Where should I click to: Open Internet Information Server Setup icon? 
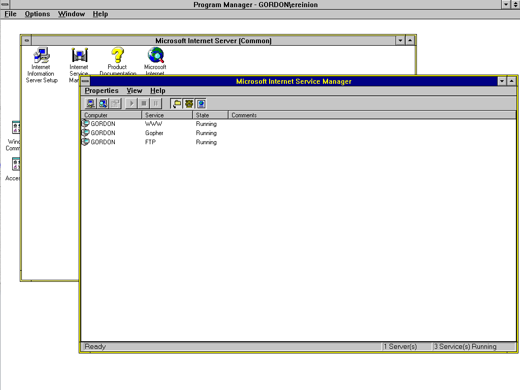click(41, 55)
